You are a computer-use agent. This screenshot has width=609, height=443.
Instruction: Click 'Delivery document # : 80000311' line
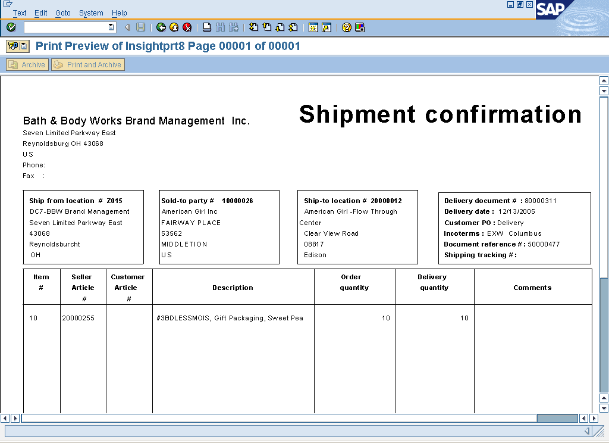tap(500, 201)
